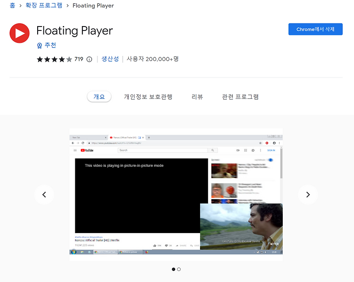
Task: Open the 생산성 category link
Action: pyautogui.click(x=110, y=59)
